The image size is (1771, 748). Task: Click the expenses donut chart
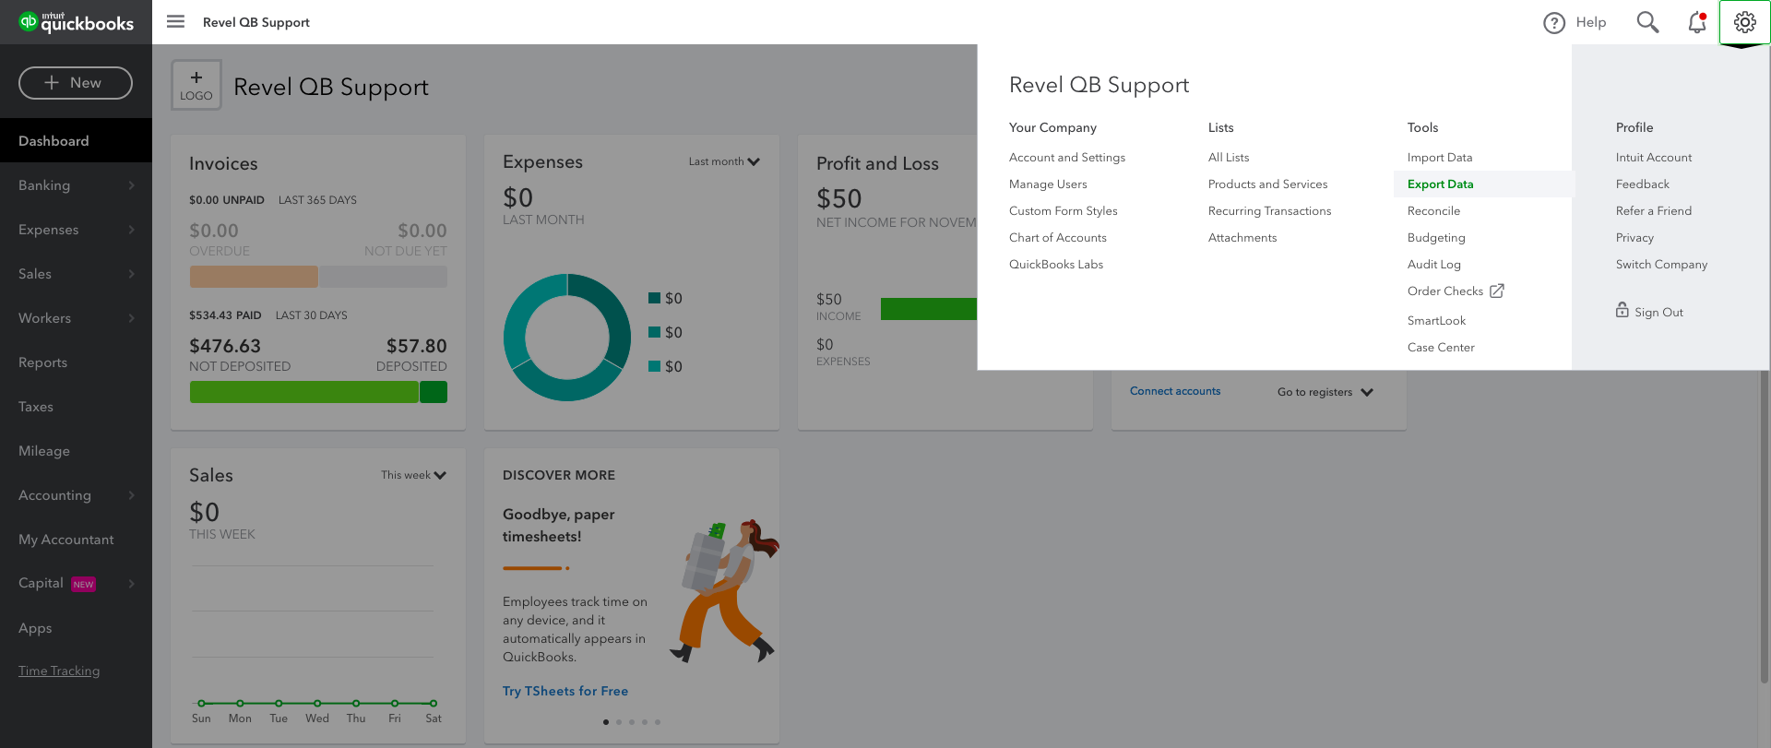tap(567, 338)
